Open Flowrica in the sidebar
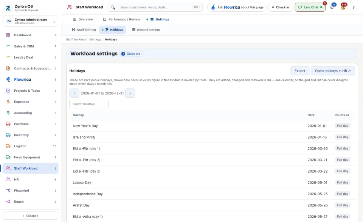Viewport: 363px width, 222px height. [31, 80]
